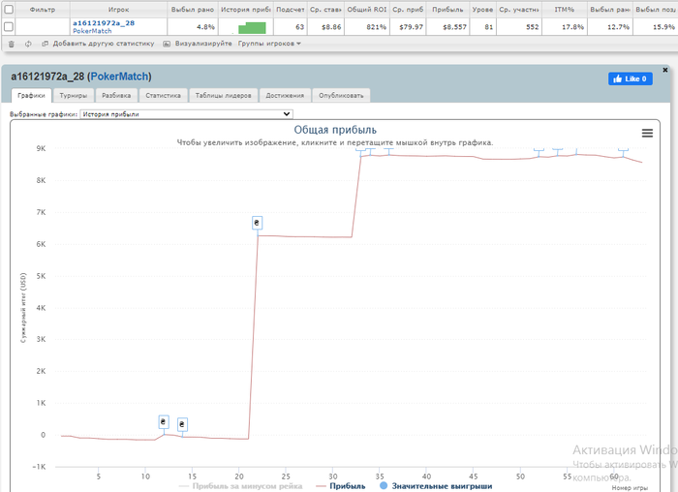Click the 'Прибыль' column header
678x492 pixels.
coord(447,9)
